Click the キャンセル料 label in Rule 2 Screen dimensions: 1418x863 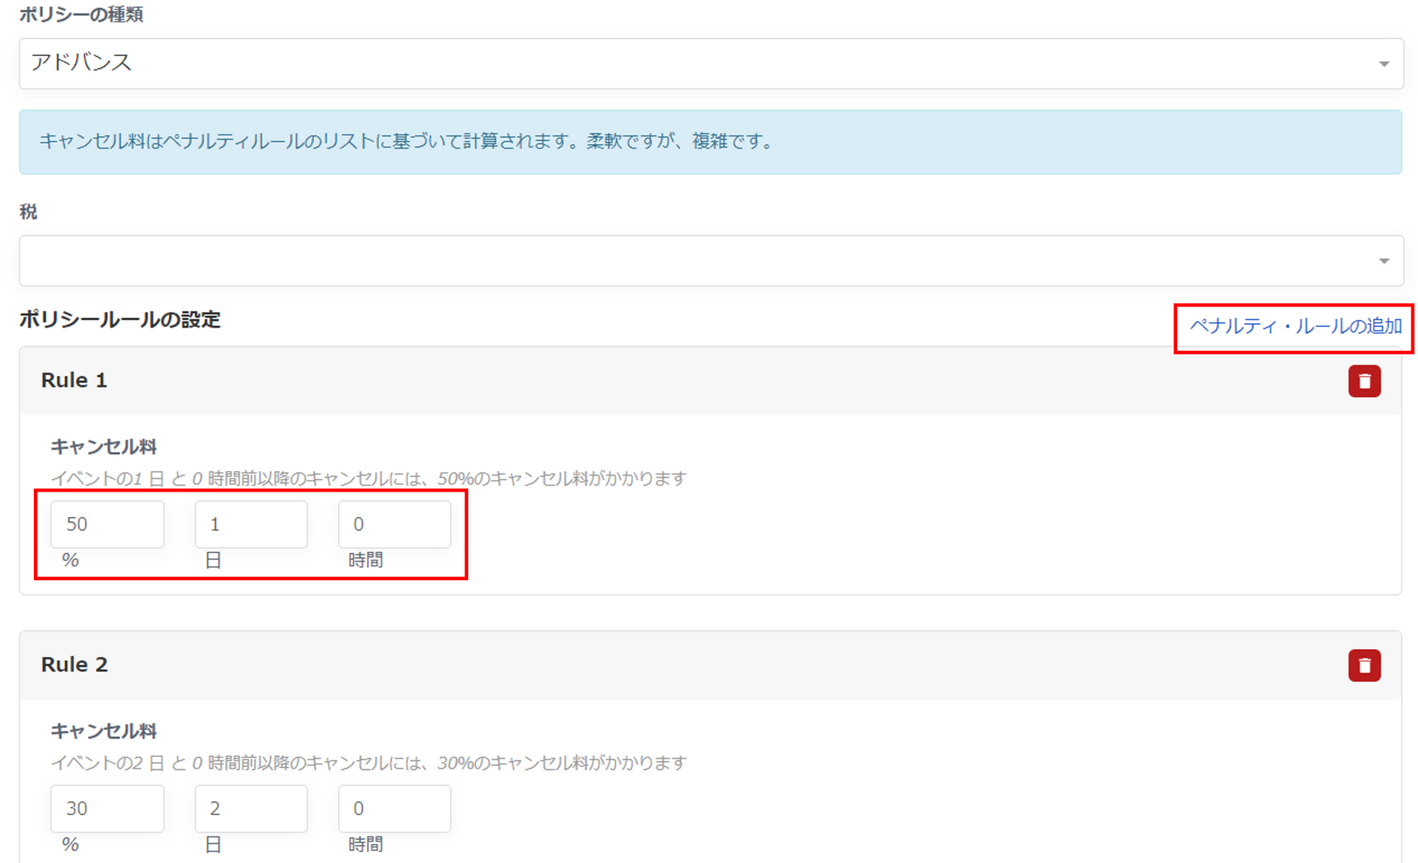103,731
